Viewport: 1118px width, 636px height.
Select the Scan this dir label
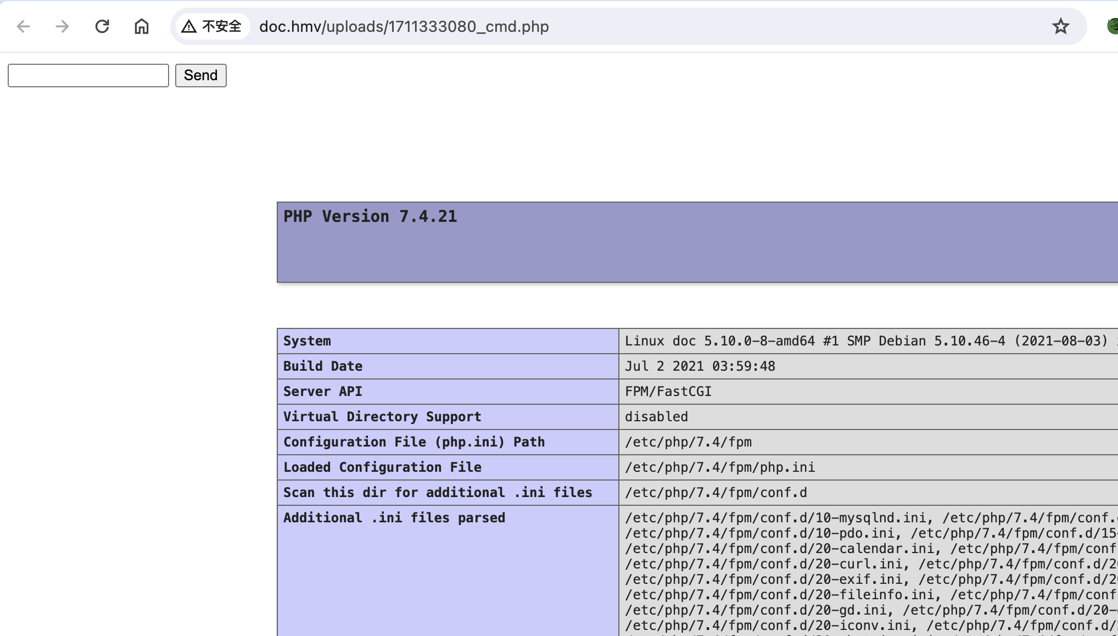438,493
